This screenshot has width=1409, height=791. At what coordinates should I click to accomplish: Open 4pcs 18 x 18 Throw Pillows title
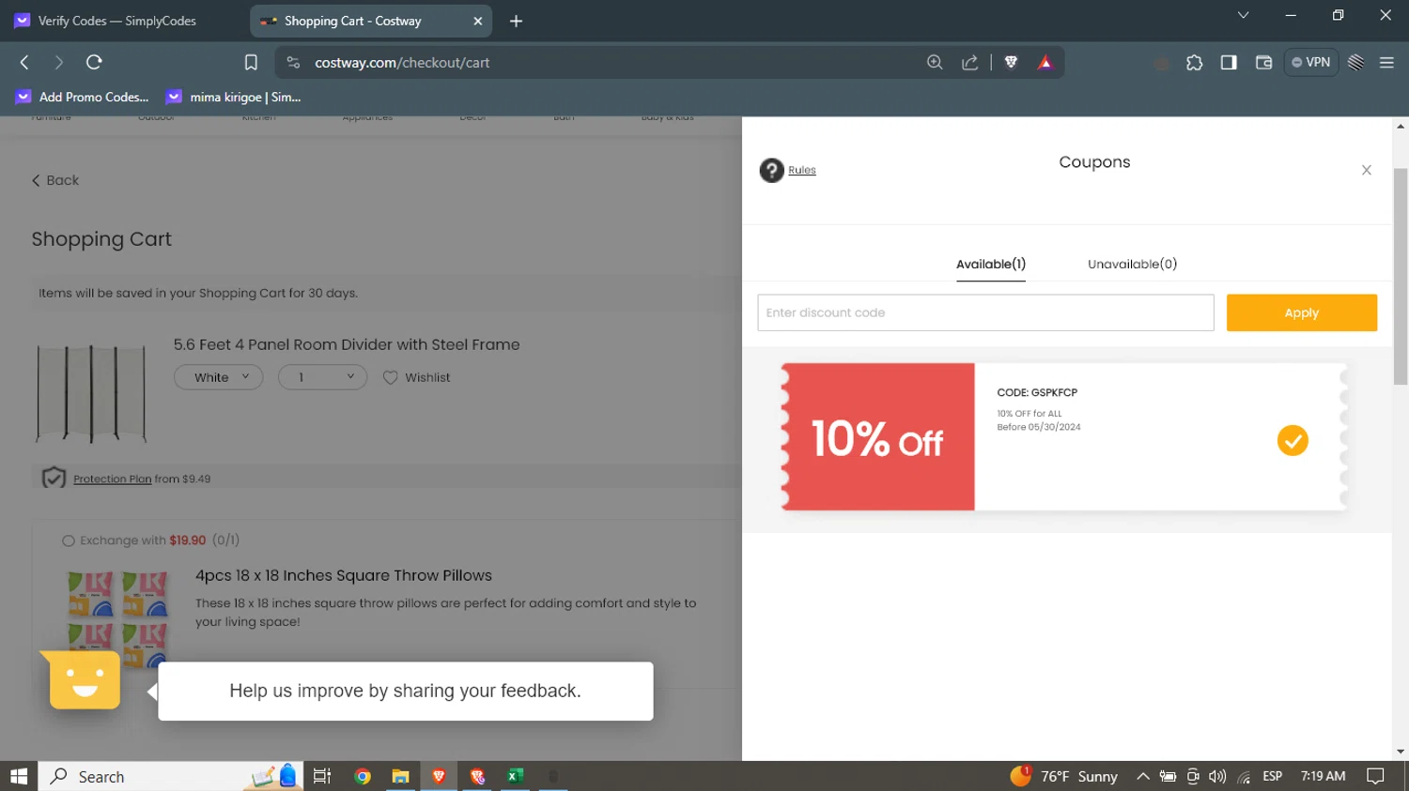click(344, 575)
